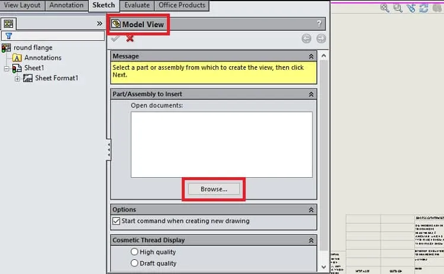444x274 pixels.
Task: Switch to the Annotation tab
Action: [66, 5]
